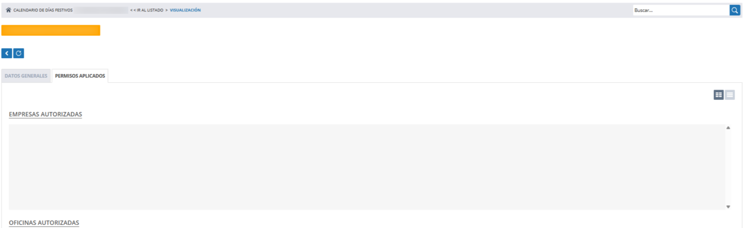Click inside the empty grey companies panel

coord(366,167)
